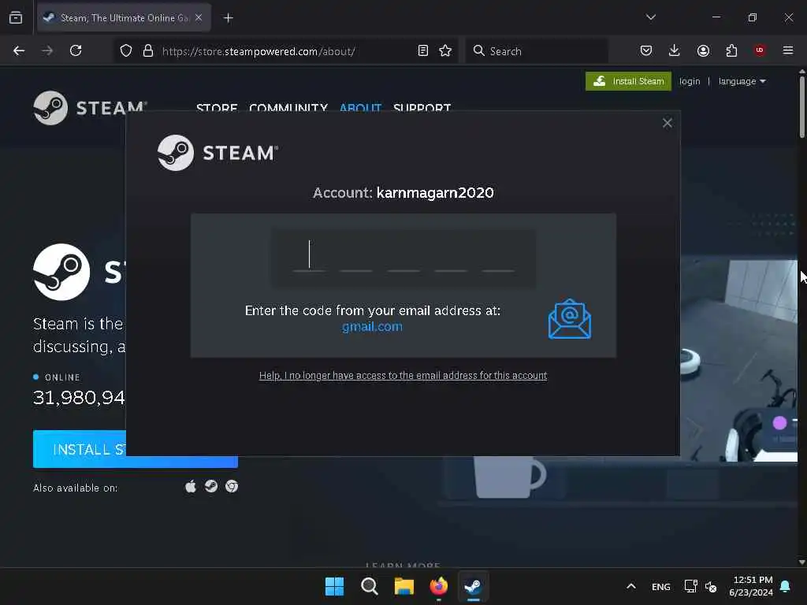
Task: Expand the language dropdown
Action: pyautogui.click(x=742, y=81)
